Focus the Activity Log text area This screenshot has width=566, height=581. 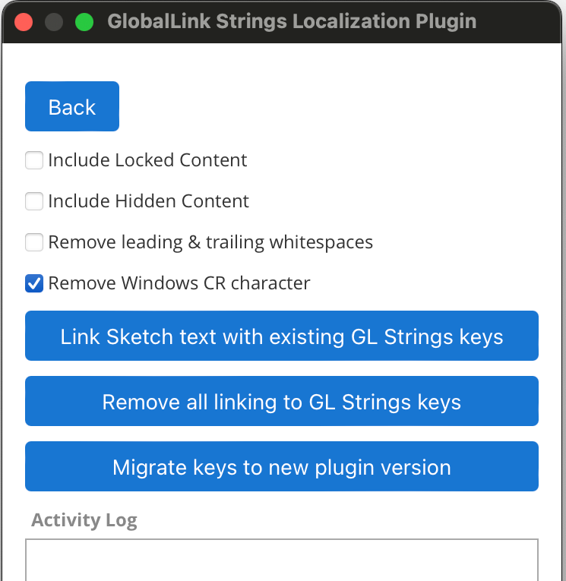(282, 560)
